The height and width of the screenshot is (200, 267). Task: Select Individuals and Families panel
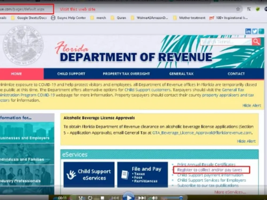[x=27, y=154]
